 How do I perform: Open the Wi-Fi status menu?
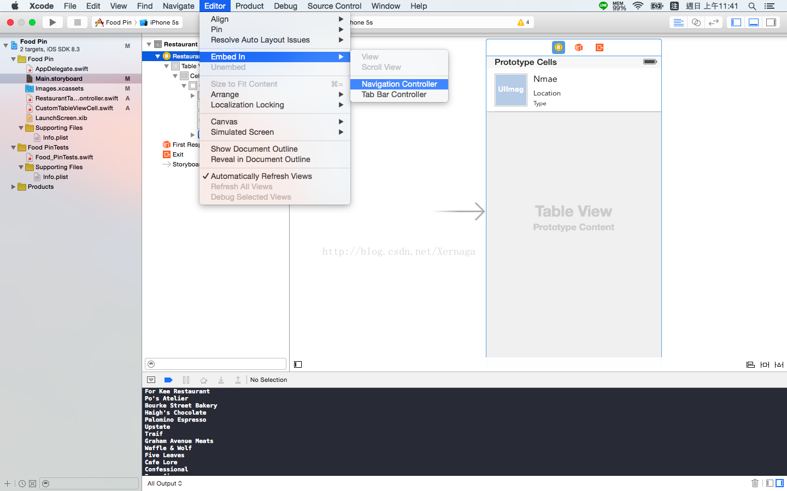[x=638, y=6]
